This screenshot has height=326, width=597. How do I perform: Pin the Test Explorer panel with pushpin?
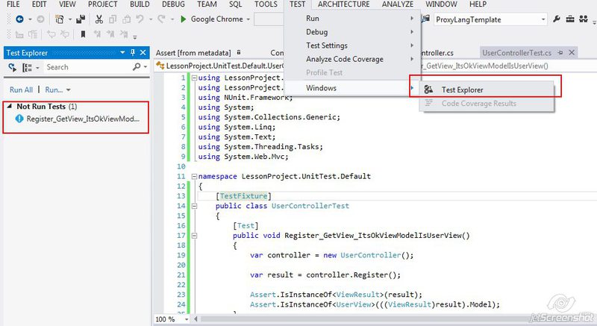point(133,52)
